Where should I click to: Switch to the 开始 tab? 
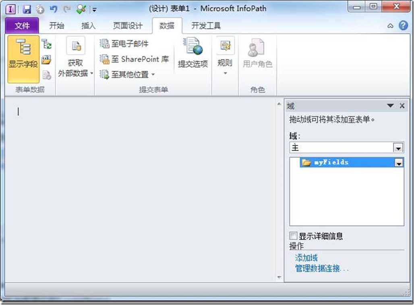(x=56, y=26)
